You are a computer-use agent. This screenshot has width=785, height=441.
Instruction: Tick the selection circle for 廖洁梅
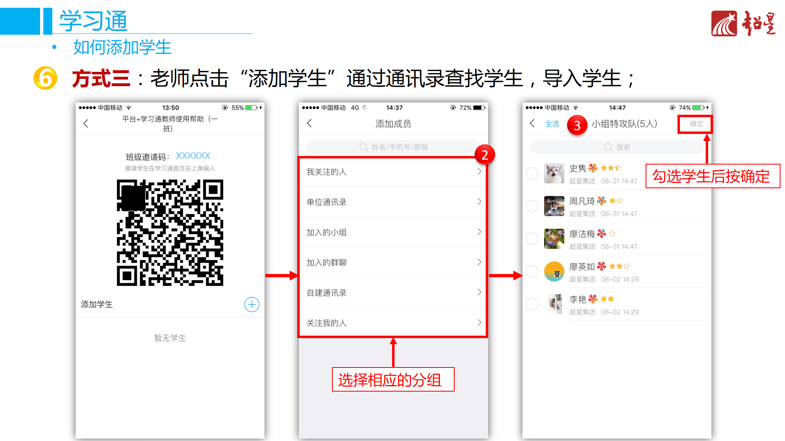click(532, 239)
